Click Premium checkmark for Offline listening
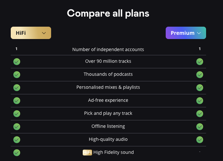Screen dimensions: 223x161 (x=200, y=127)
